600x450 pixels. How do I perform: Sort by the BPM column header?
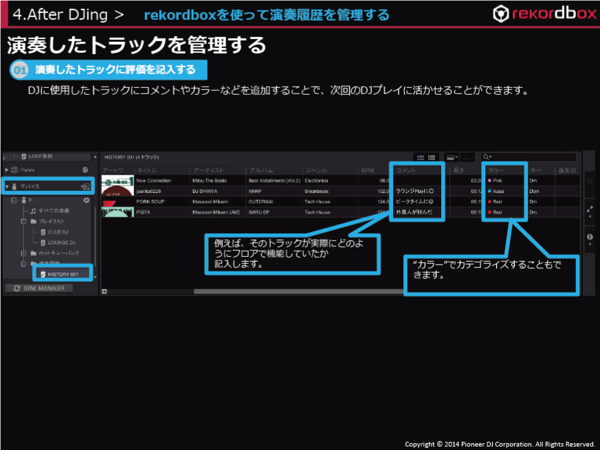tap(368, 170)
